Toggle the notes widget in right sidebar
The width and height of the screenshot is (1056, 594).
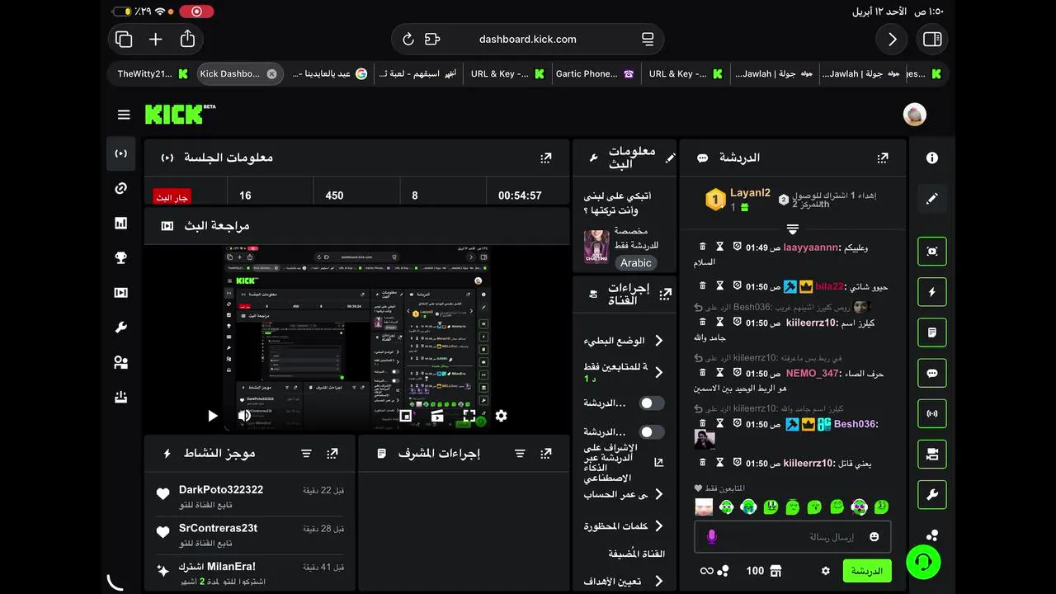932,332
